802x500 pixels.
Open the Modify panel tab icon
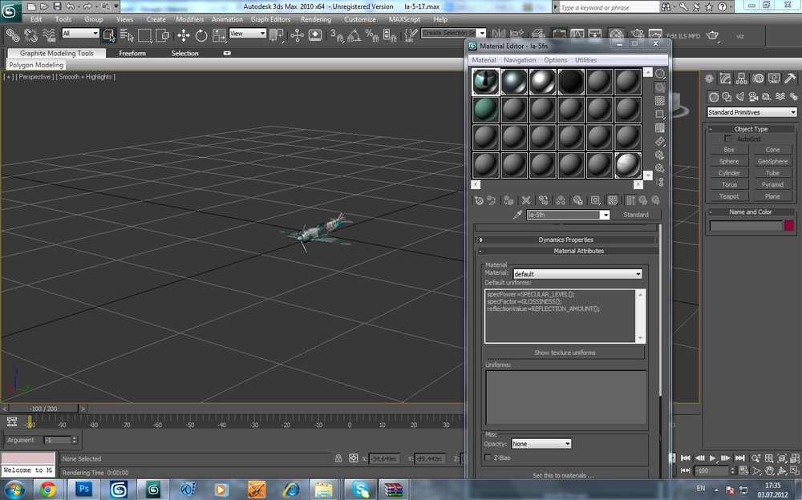[x=726, y=79]
